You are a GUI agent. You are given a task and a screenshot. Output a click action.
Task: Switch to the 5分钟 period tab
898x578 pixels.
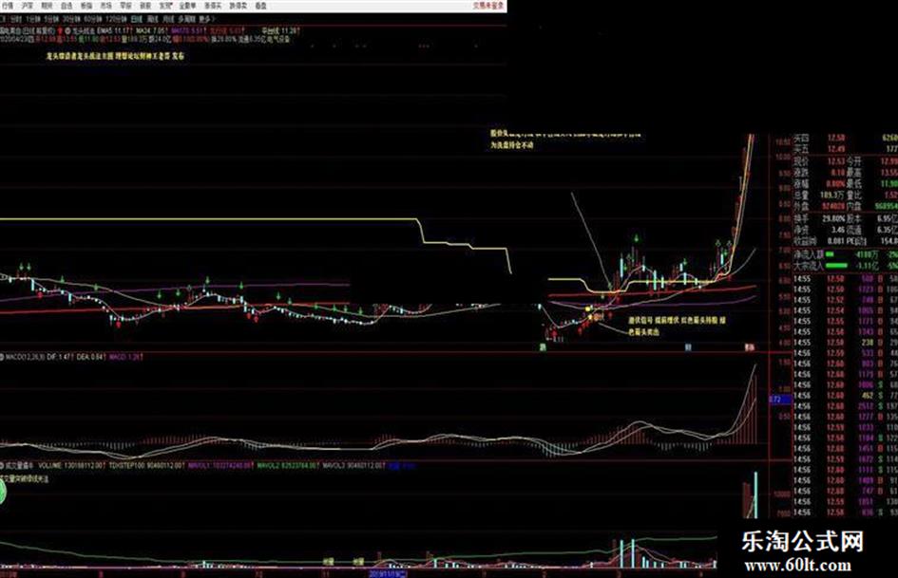coord(51,19)
